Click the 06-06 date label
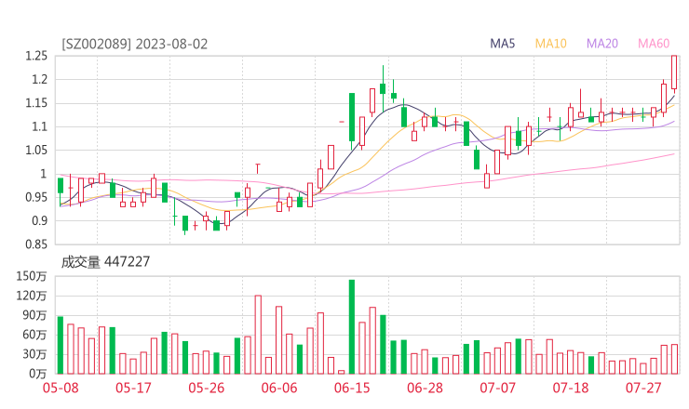 (x=279, y=389)
